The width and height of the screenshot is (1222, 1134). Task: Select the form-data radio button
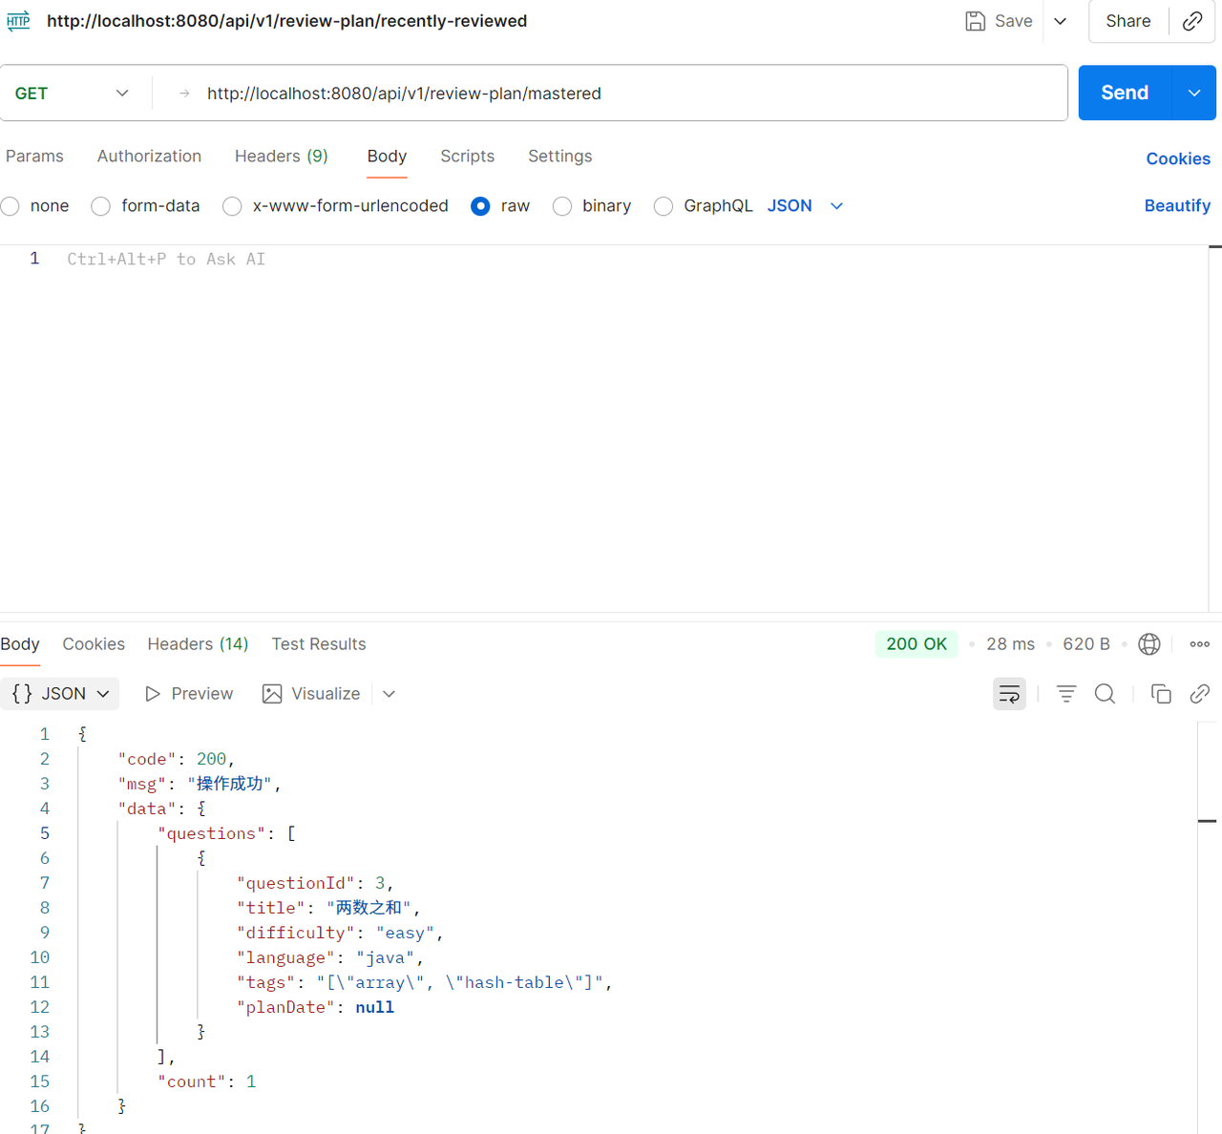101,206
